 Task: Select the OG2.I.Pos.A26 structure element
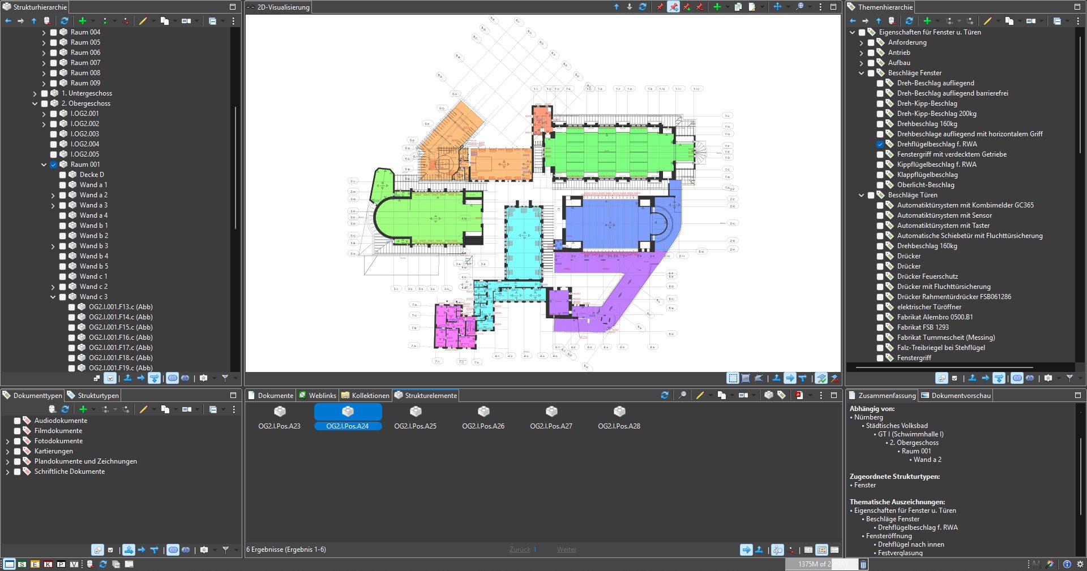point(483,418)
